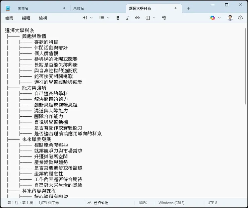Click the 已格式化 status bar button
Screen dimensions: 248x208
[x=98, y=203]
